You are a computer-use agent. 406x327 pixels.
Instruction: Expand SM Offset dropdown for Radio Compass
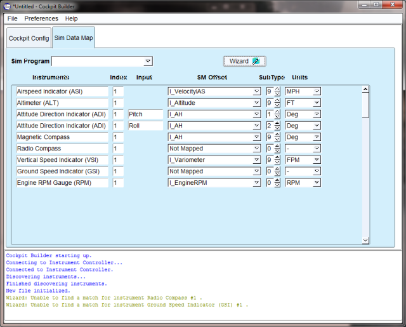(256, 149)
